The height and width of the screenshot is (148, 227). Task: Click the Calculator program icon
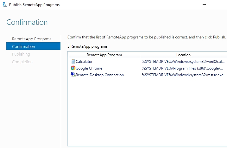[x=73, y=62]
